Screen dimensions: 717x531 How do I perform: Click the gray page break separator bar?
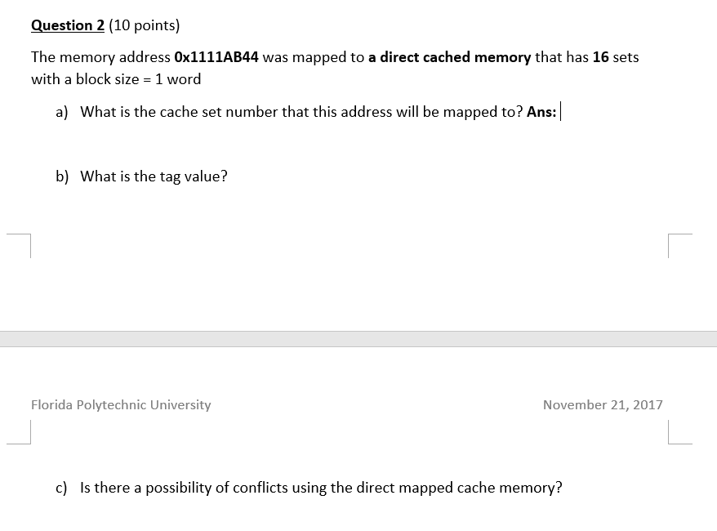(358, 339)
